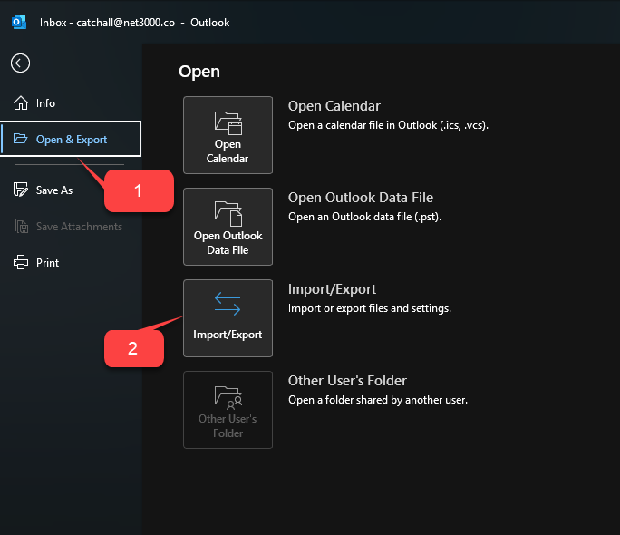Viewport: 620px width, 535px height.
Task: Click the Save As disk icon
Action: pos(21,190)
